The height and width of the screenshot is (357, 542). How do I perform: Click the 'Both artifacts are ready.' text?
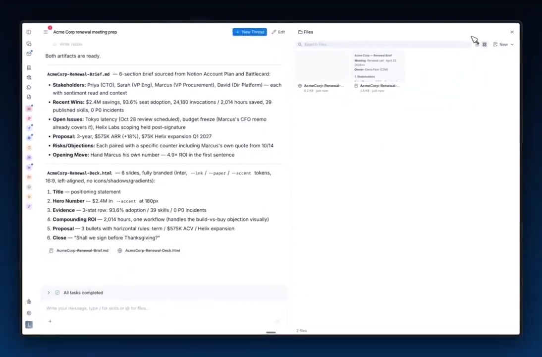(73, 56)
